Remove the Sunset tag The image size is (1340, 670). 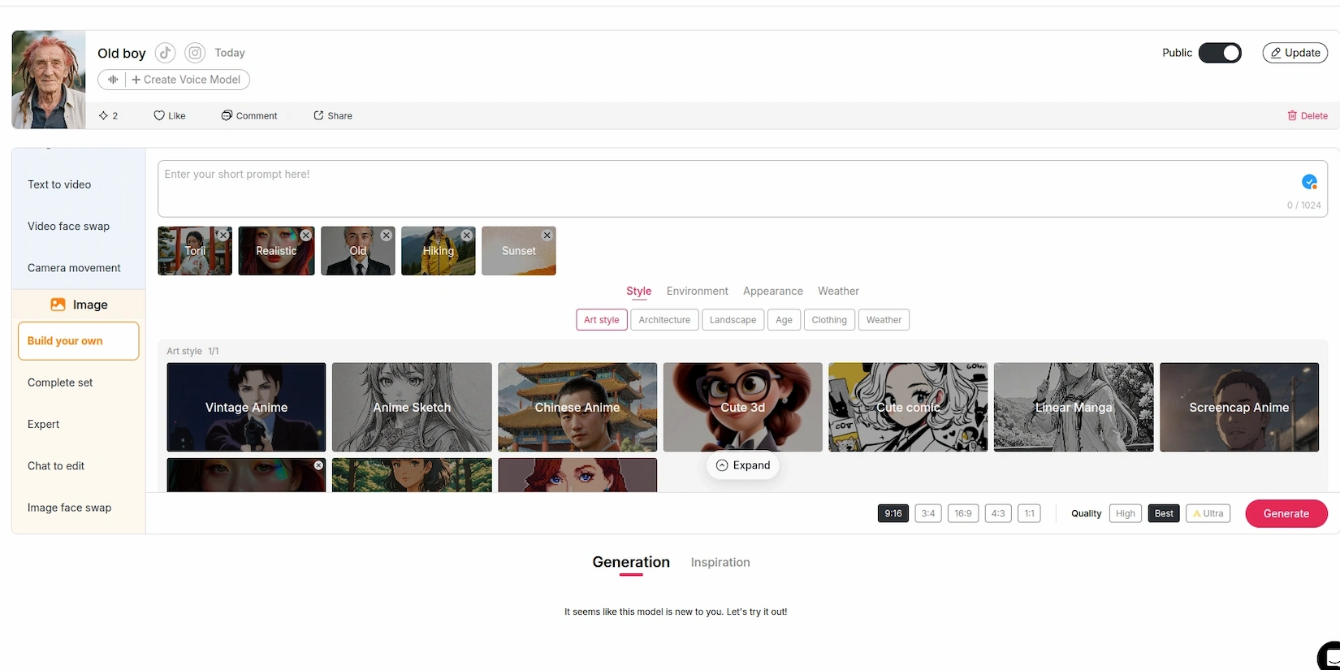(547, 235)
